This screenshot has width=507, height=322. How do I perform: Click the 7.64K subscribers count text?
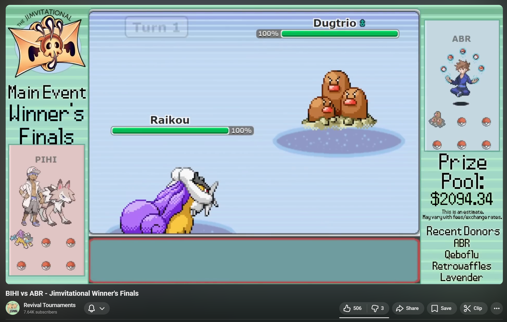click(x=40, y=312)
